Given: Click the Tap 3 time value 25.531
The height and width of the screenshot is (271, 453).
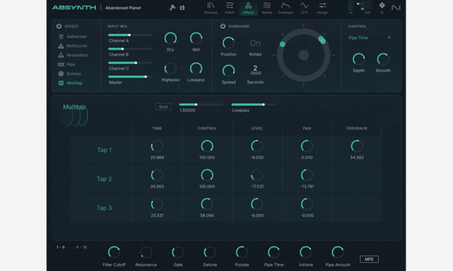Looking at the screenshot, I should point(157,215).
